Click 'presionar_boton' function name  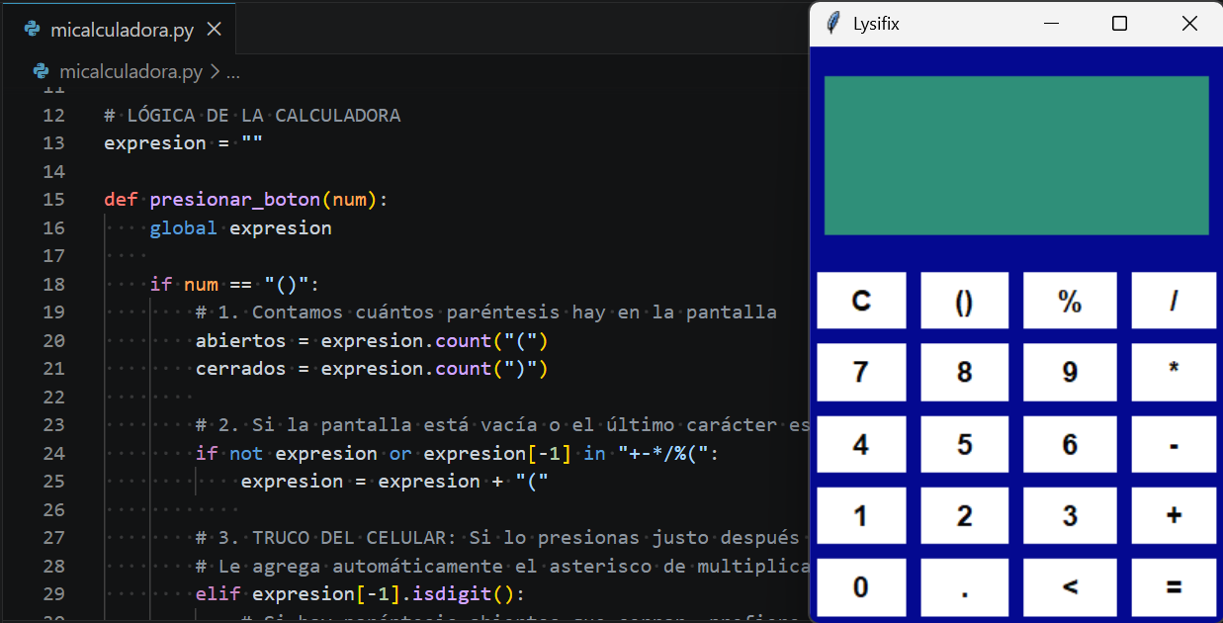(235, 200)
